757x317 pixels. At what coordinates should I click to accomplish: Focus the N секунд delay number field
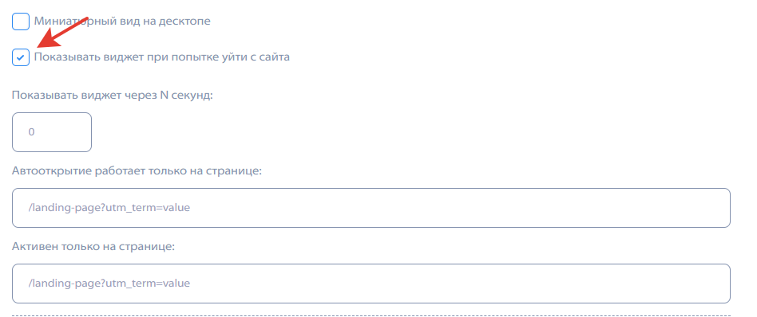(x=52, y=132)
